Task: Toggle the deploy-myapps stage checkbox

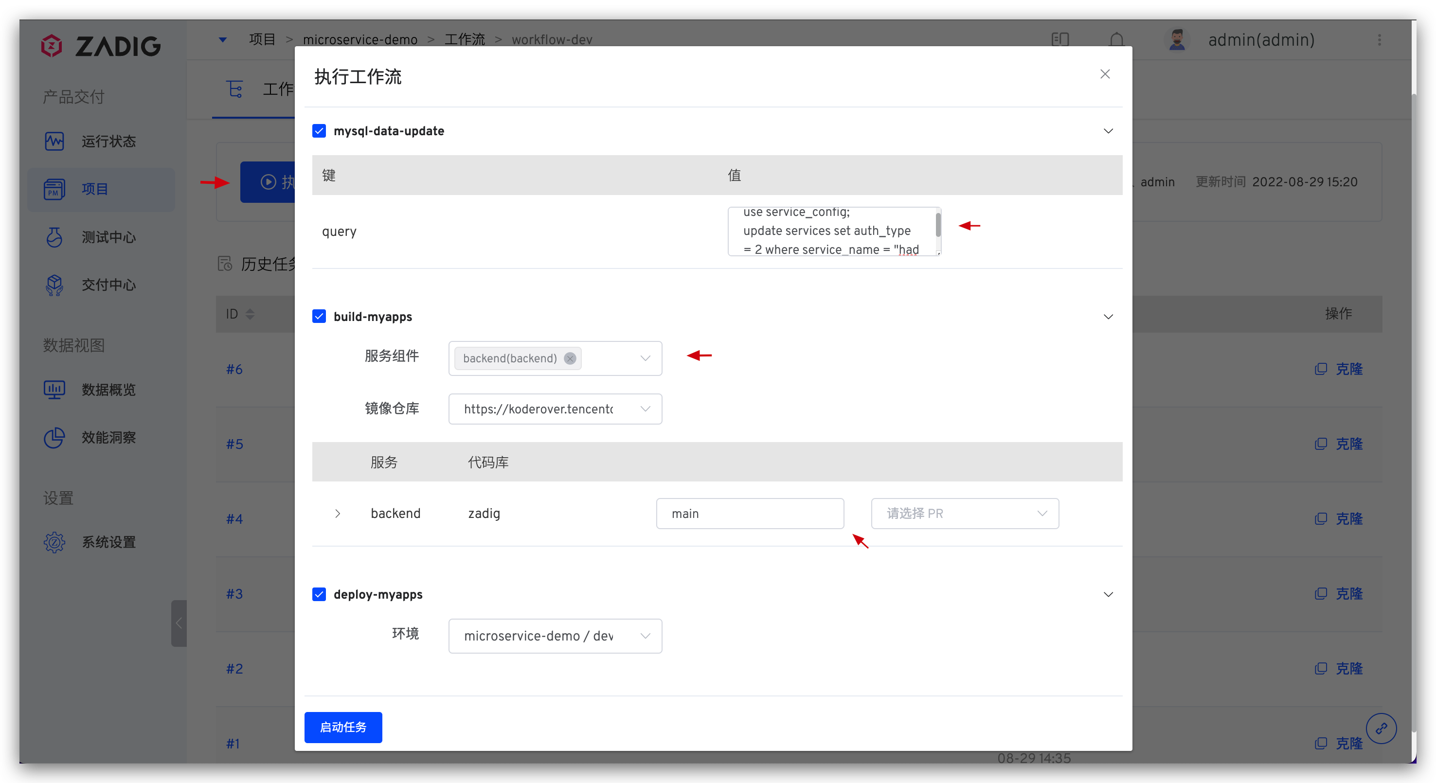Action: coord(319,594)
